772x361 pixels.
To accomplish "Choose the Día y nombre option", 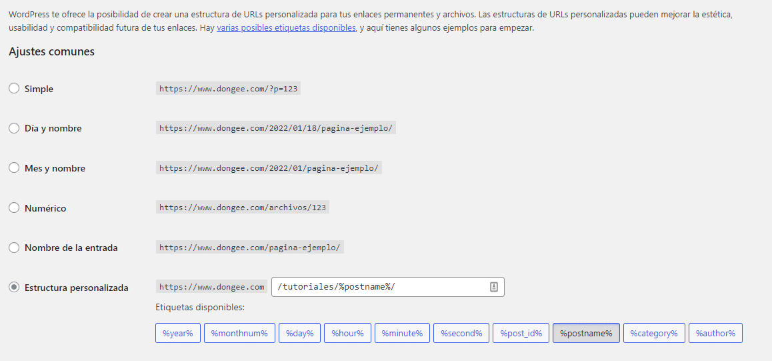I will 14,128.
